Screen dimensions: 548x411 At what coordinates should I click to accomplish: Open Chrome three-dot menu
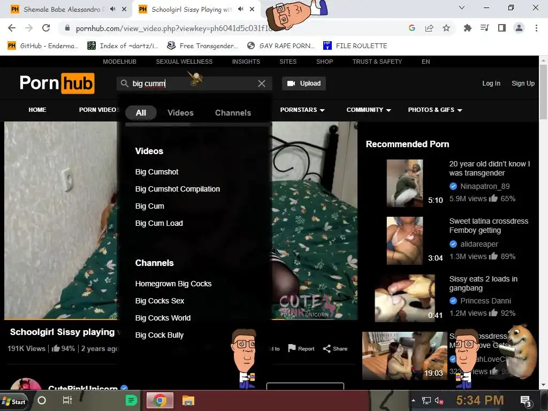pyautogui.click(x=536, y=28)
